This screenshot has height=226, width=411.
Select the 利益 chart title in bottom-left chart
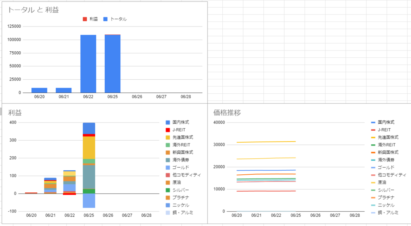tap(15, 113)
